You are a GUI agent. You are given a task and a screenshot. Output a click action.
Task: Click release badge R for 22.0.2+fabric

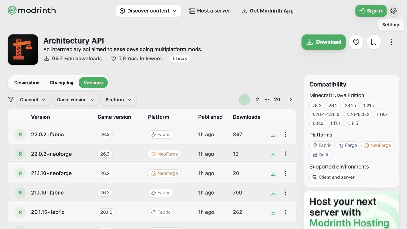coord(20,135)
